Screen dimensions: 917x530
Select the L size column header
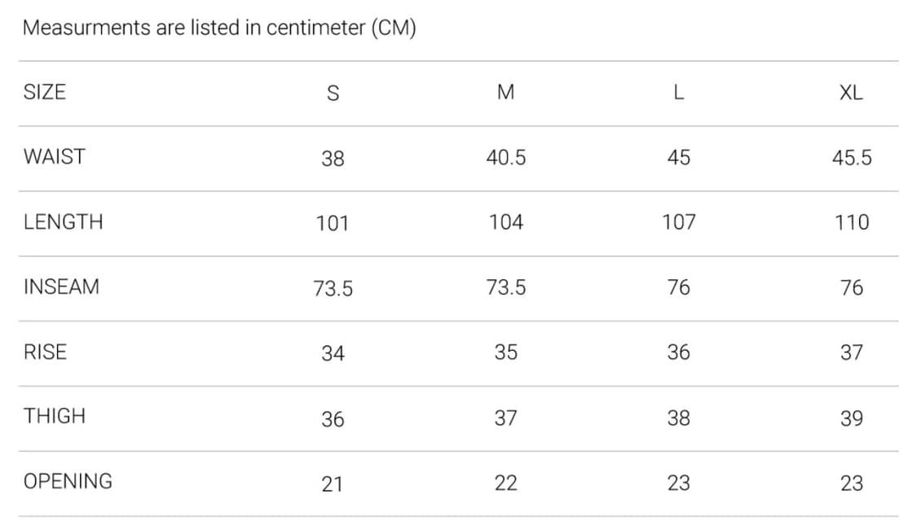(678, 92)
